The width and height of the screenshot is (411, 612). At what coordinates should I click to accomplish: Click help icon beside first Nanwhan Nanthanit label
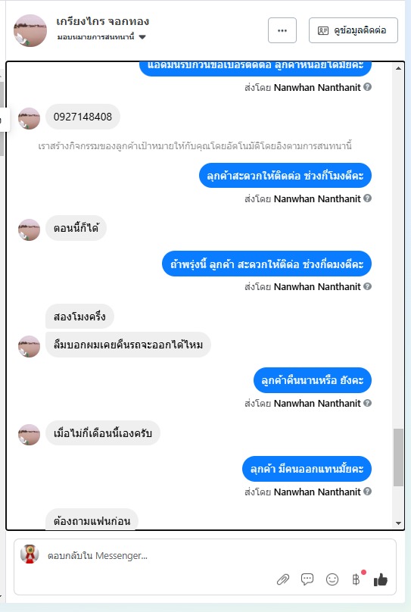pyautogui.click(x=367, y=86)
